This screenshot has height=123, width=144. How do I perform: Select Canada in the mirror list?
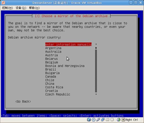[50, 76]
